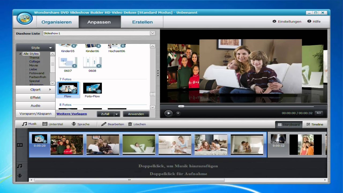The height and width of the screenshot is (193, 343).
Task: Click the template list scroll-down arrow
Action: [x=153, y=107]
